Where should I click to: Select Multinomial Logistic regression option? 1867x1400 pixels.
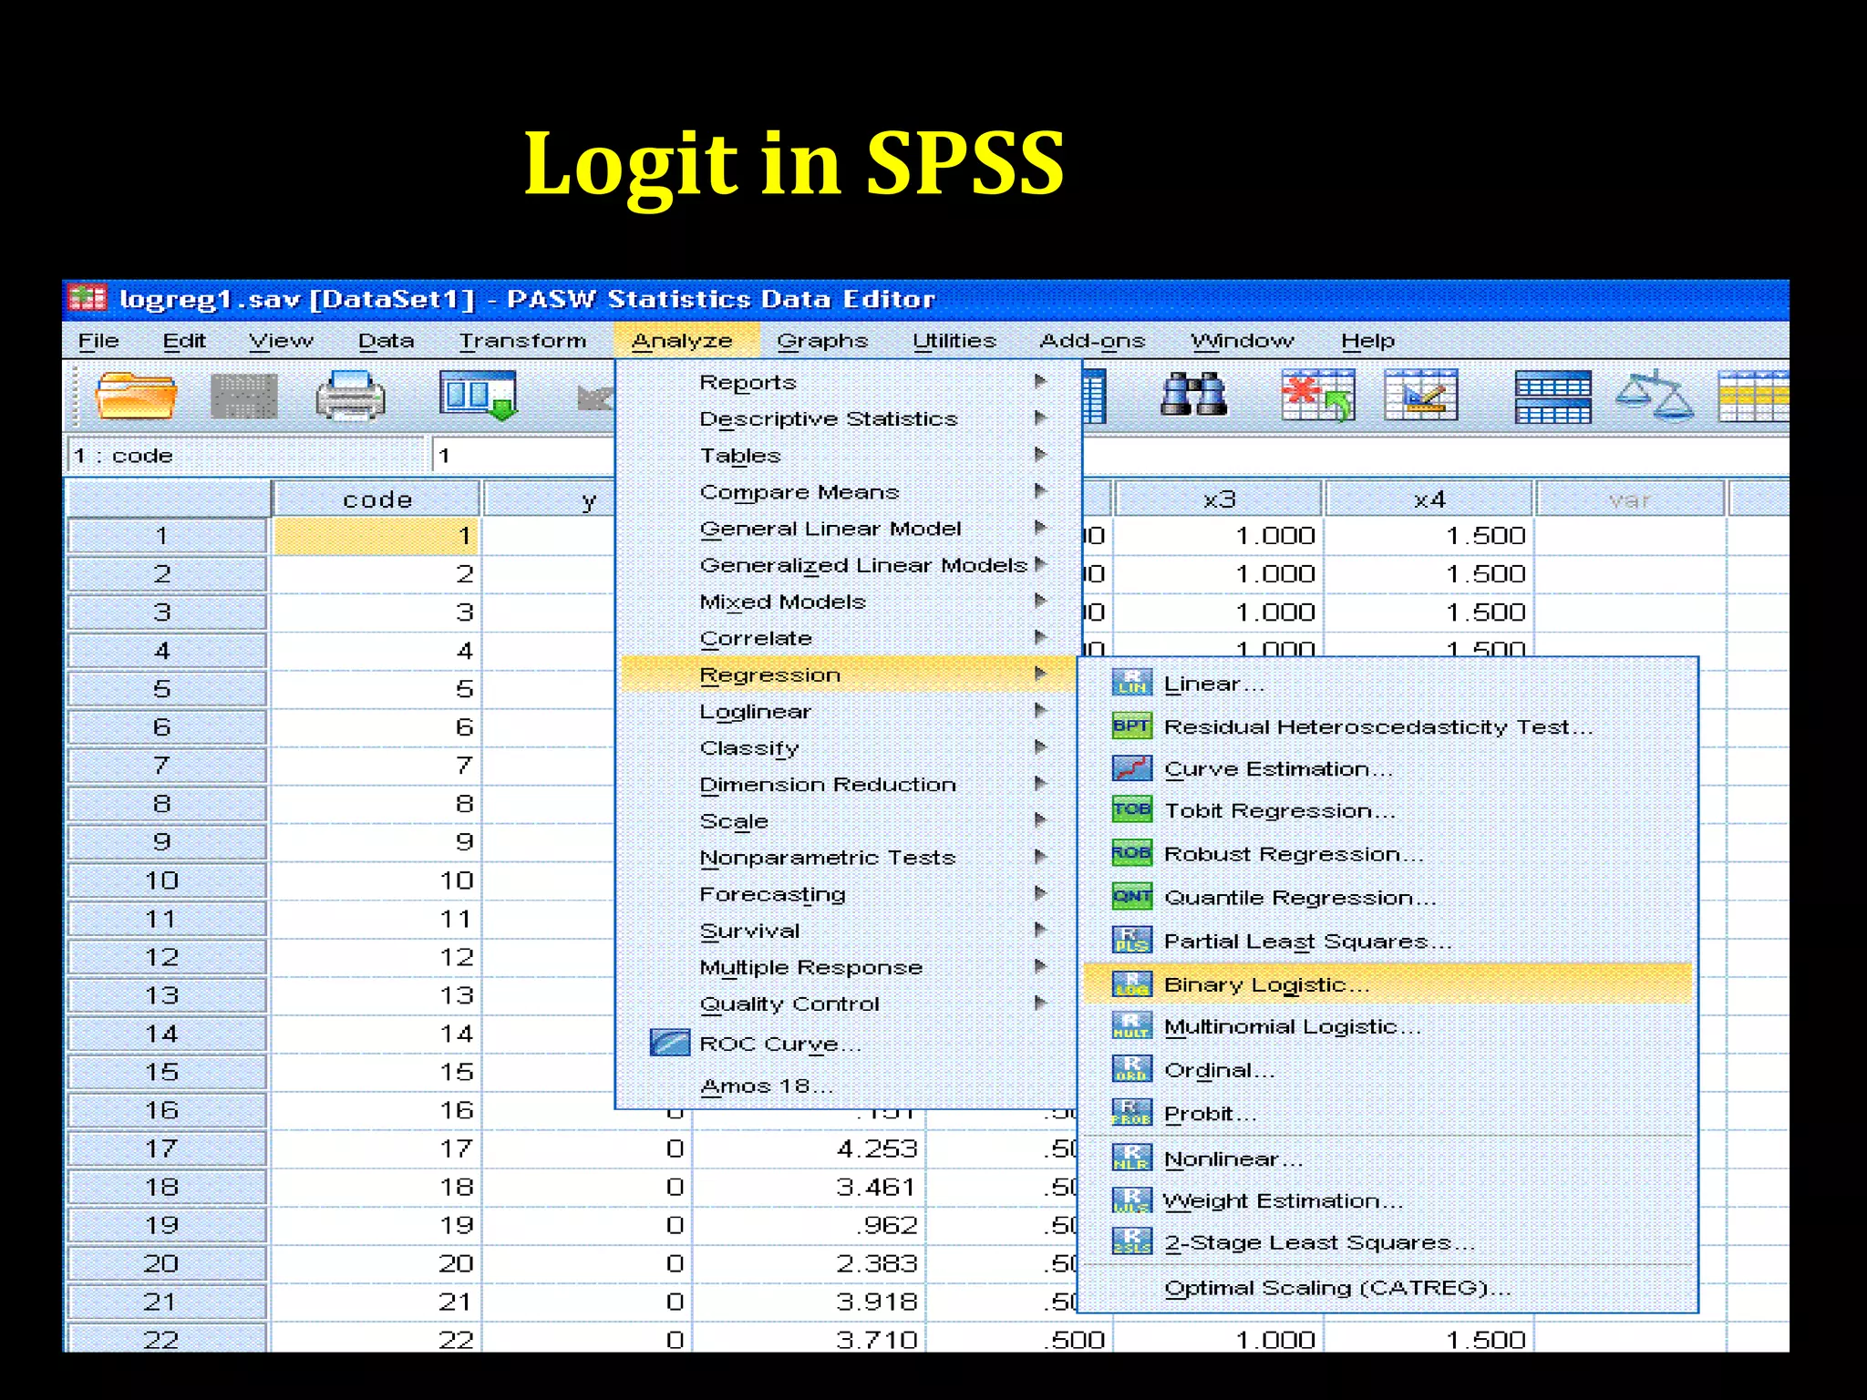pyautogui.click(x=1292, y=1027)
